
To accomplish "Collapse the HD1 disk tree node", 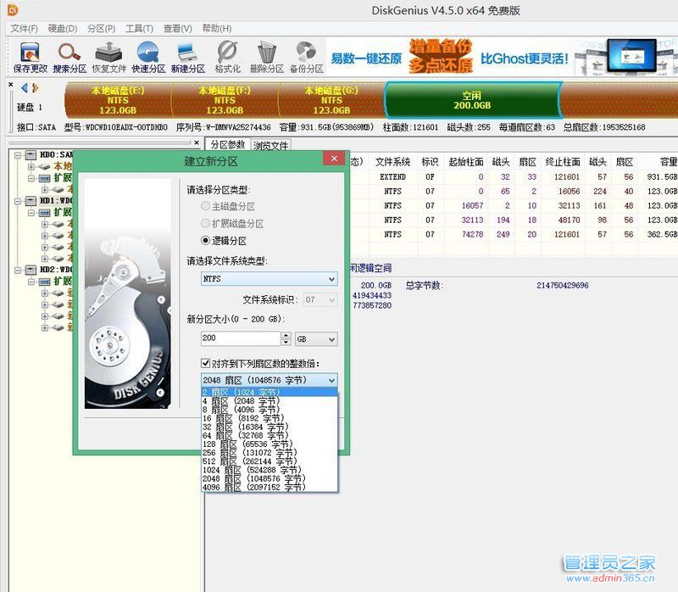I will tap(18, 201).
